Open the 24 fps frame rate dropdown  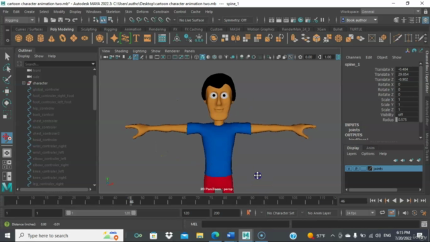click(360, 213)
